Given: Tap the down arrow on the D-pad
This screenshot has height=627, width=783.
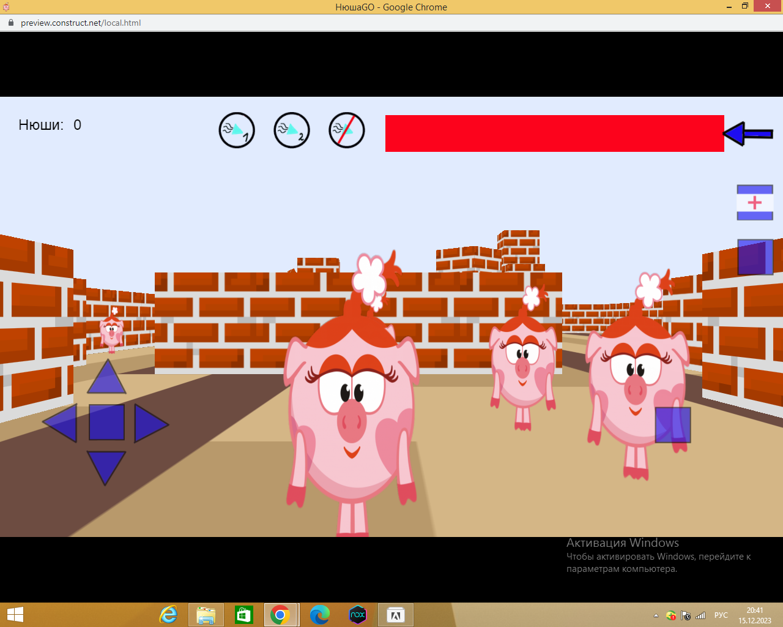Looking at the screenshot, I should point(106,468).
